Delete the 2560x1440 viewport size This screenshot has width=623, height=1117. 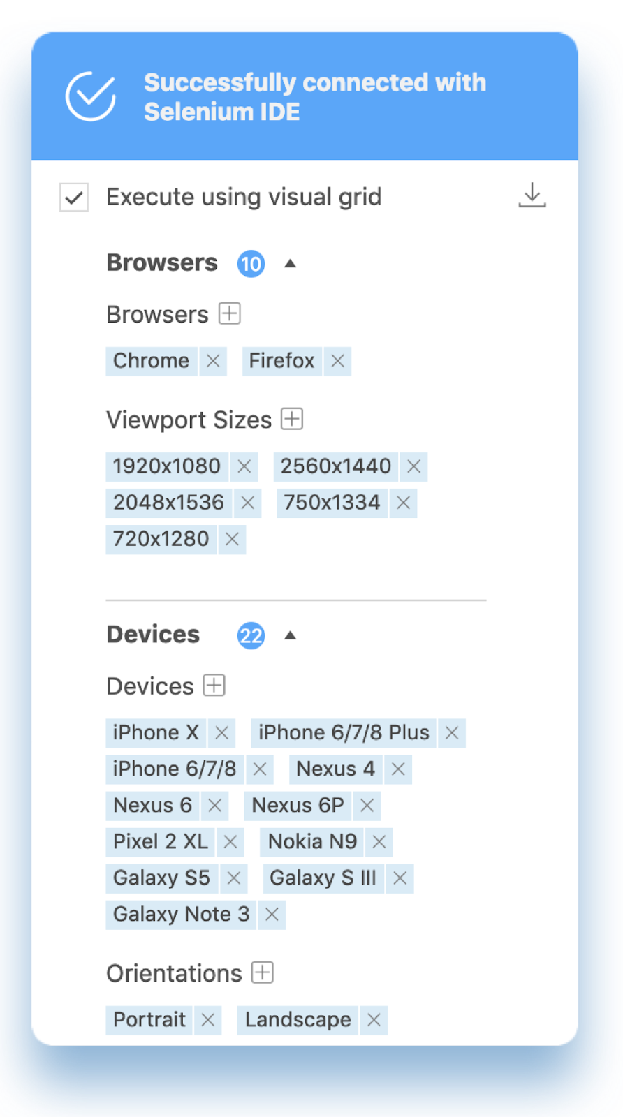pyautogui.click(x=413, y=466)
